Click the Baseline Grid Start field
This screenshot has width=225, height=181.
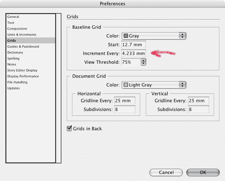click(134, 45)
